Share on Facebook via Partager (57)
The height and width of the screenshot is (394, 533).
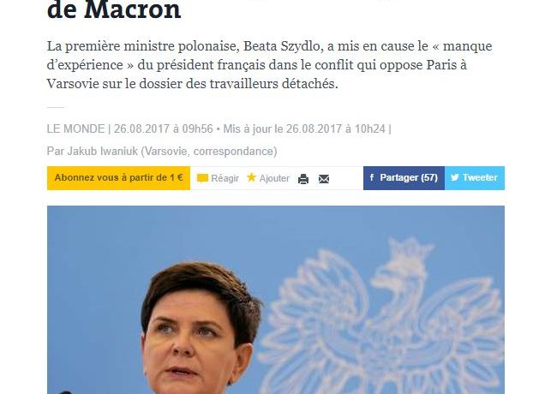pos(404,178)
